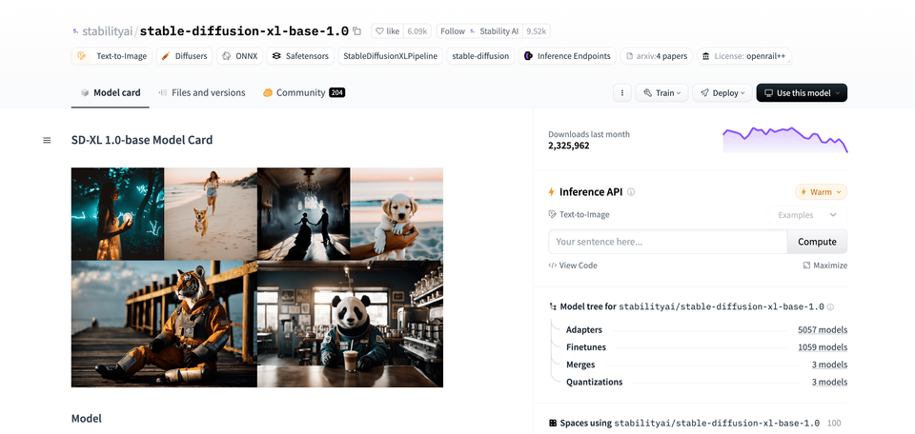Click the 5057 models Adapters link

(x=822, y=330)
